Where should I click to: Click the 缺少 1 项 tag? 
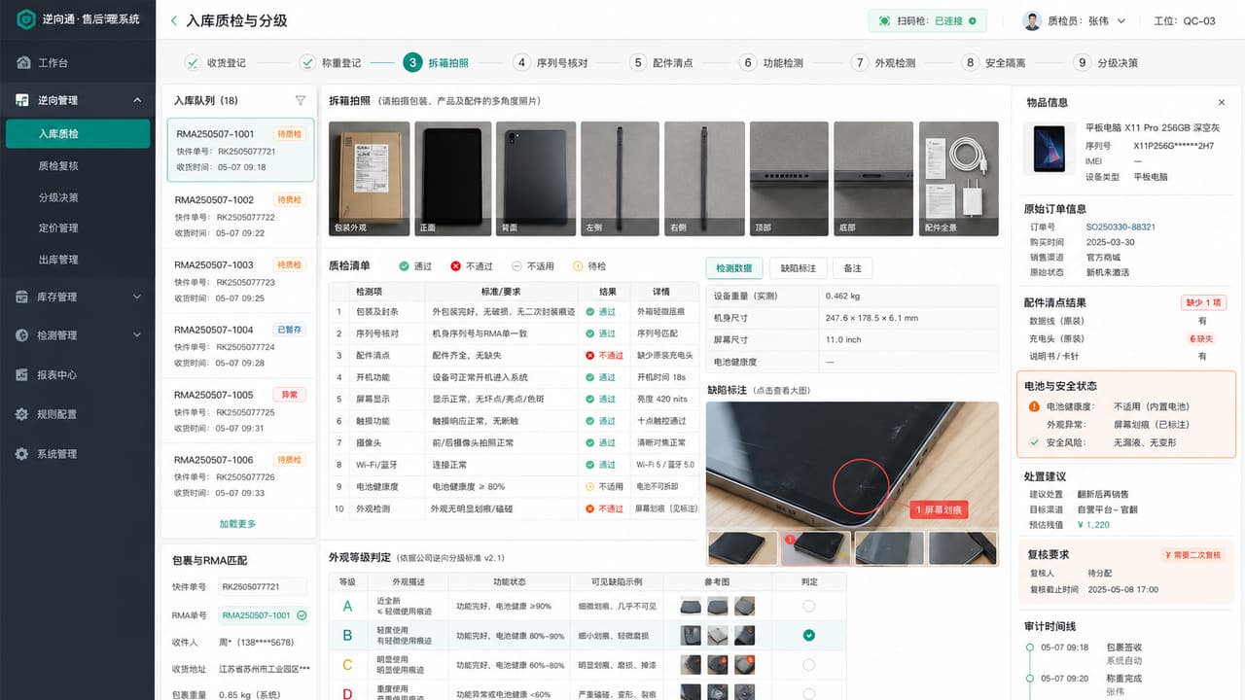click(x=1204, y=302)
